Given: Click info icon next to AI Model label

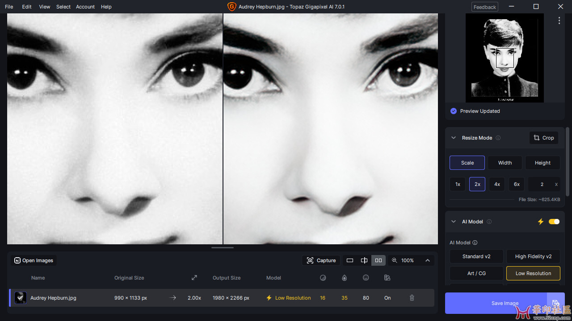Looking at the screenshot, I should click(475, 243).
